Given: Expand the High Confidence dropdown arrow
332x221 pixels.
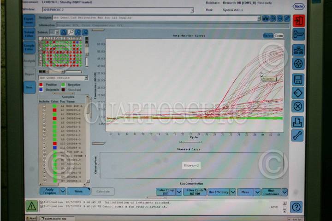Looking at the screenshot, I should pos(285,192).
